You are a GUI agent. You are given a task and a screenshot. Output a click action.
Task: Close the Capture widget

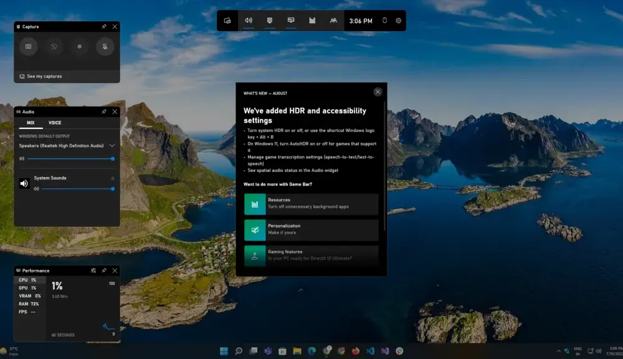coord(115,27)
